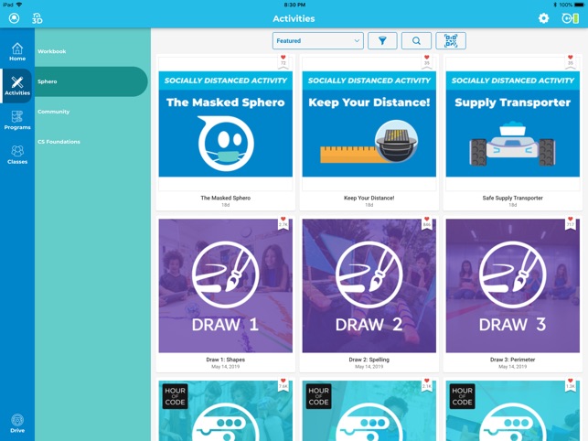Like the middle Hour of Code activity
Screen dimensions: 588x441
(427, 384)
